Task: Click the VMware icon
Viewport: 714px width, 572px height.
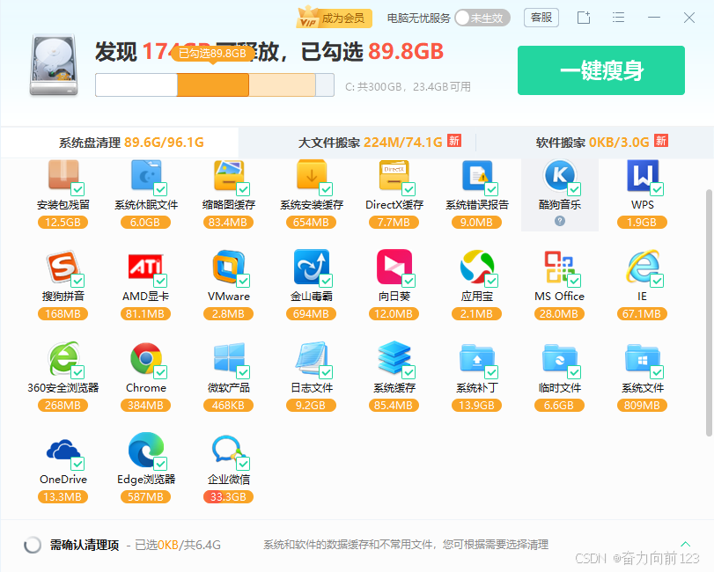Action: (x=229, y=267)
